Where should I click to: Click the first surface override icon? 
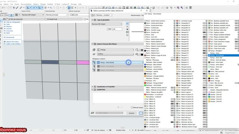click(x=94, y=63)
